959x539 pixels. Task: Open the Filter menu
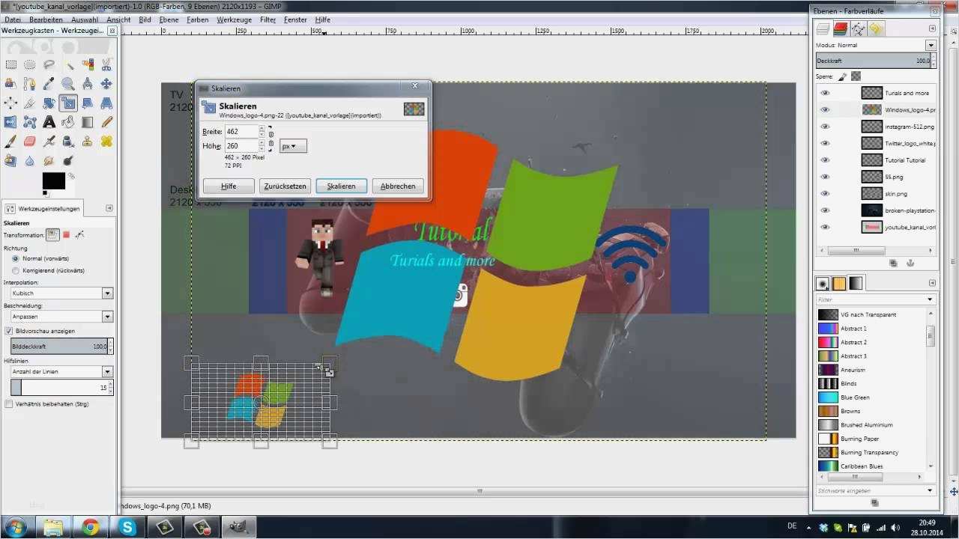click(267, 19)
